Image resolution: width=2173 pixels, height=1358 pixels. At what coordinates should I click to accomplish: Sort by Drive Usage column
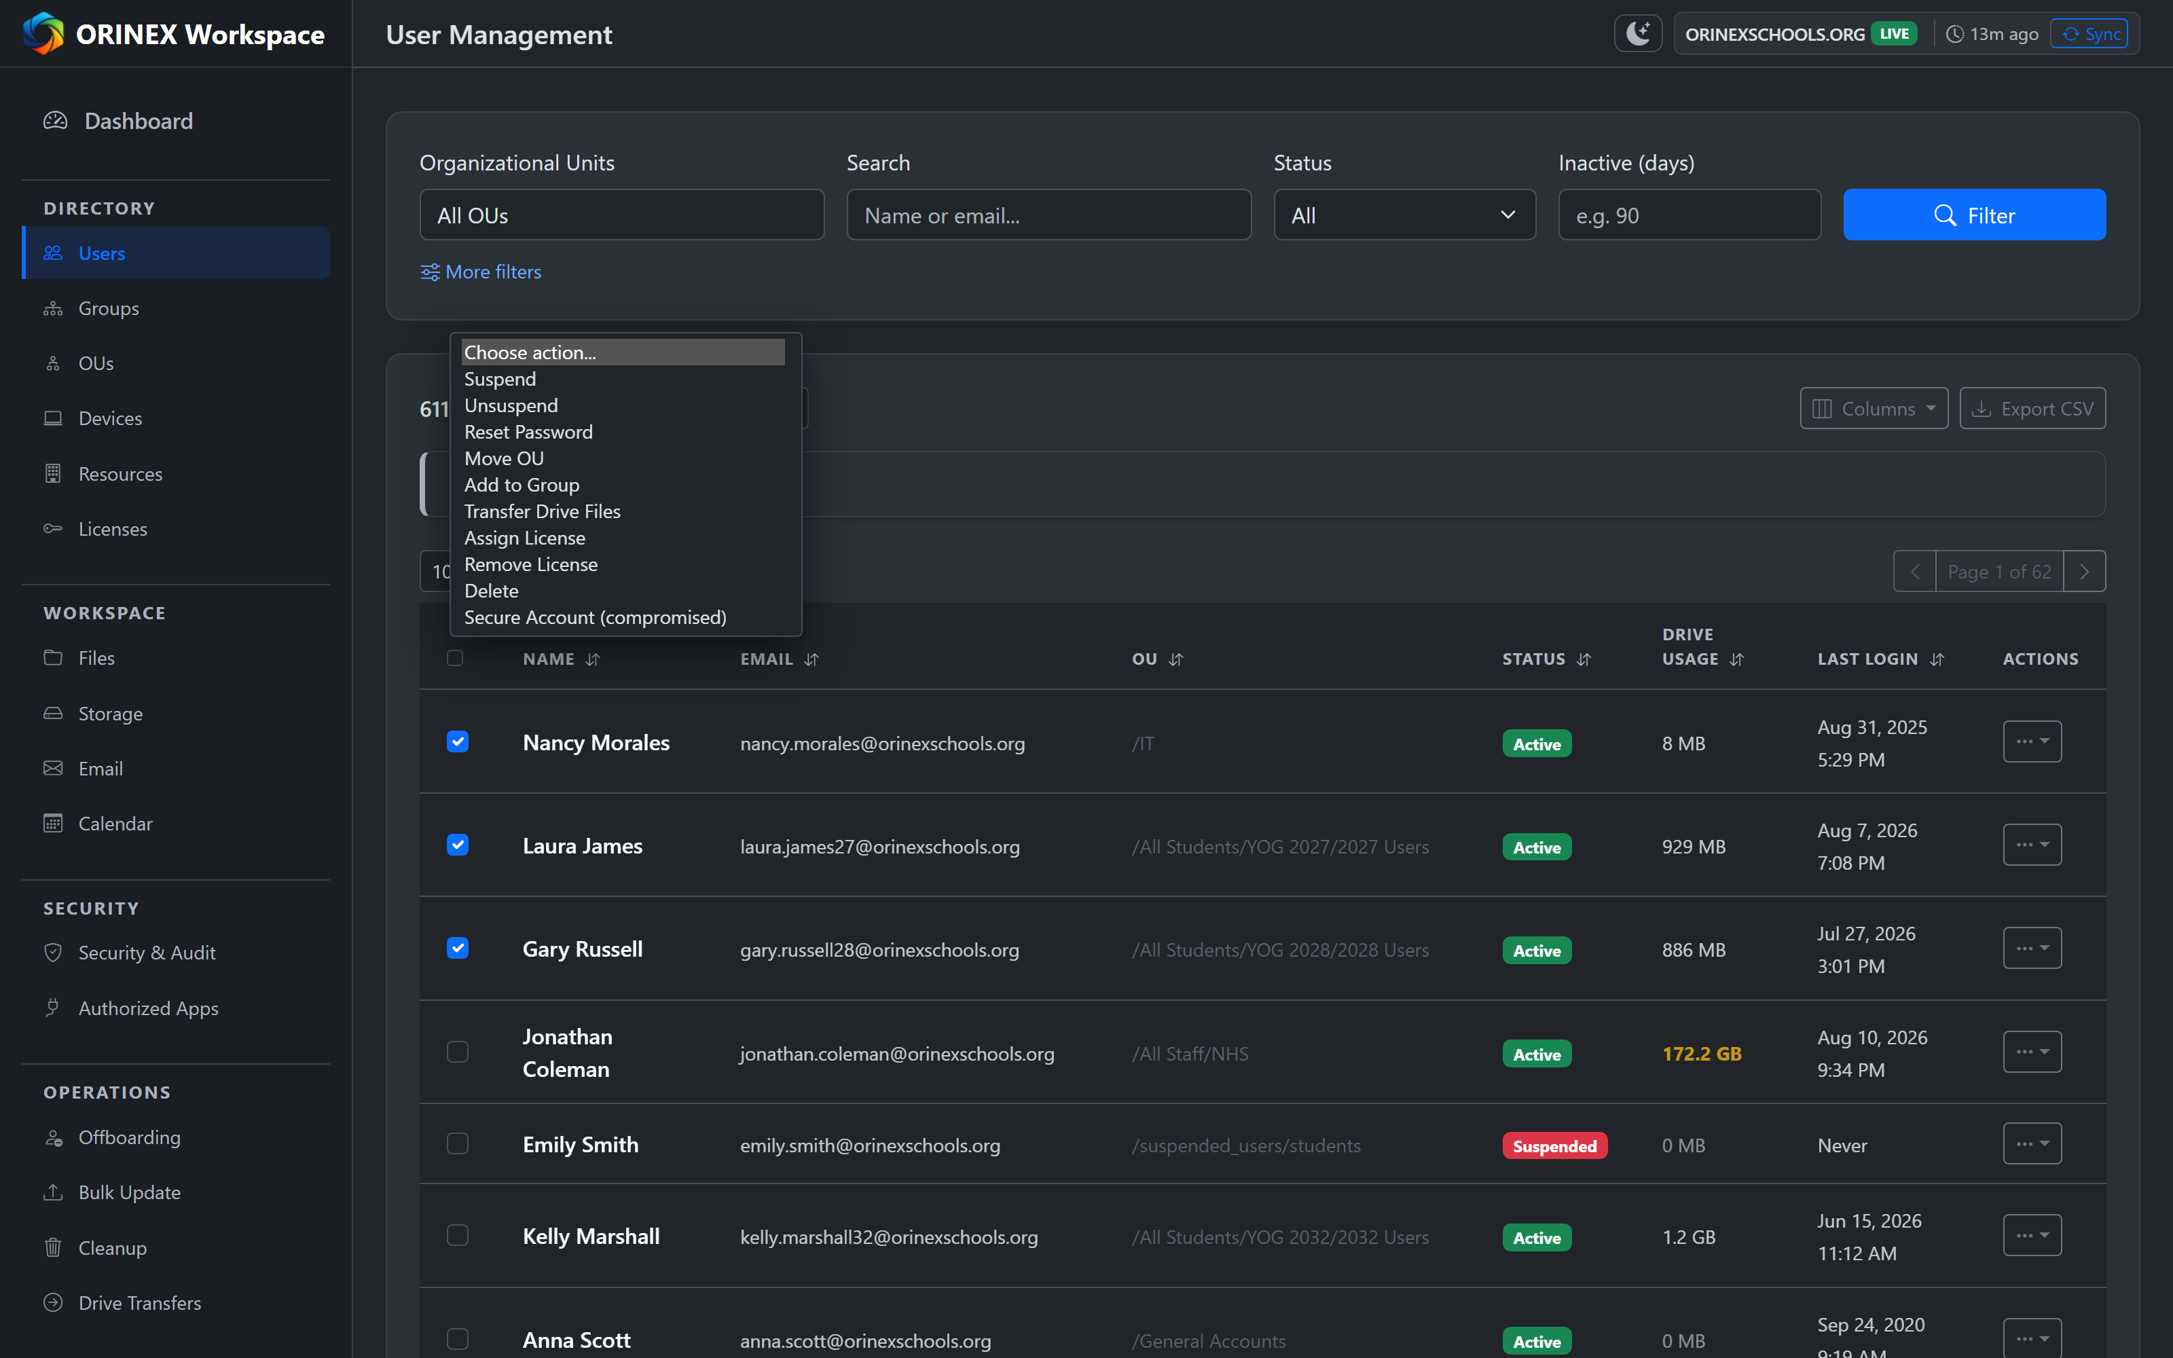pos(1702,646)
